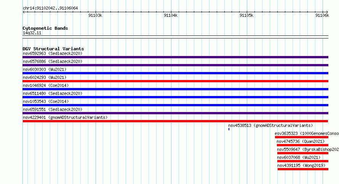This screenshot has height=184, width=339.
Task: Open variant label nsv4538513 (gnomADStructuralVariants)
Action: click(270, 125)
